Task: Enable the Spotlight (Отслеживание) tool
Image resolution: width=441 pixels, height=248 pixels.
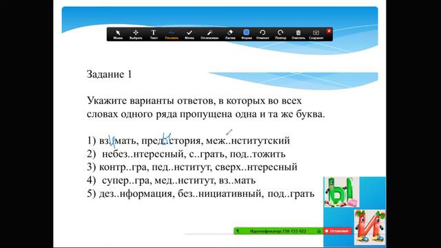Action: [209, 34]
